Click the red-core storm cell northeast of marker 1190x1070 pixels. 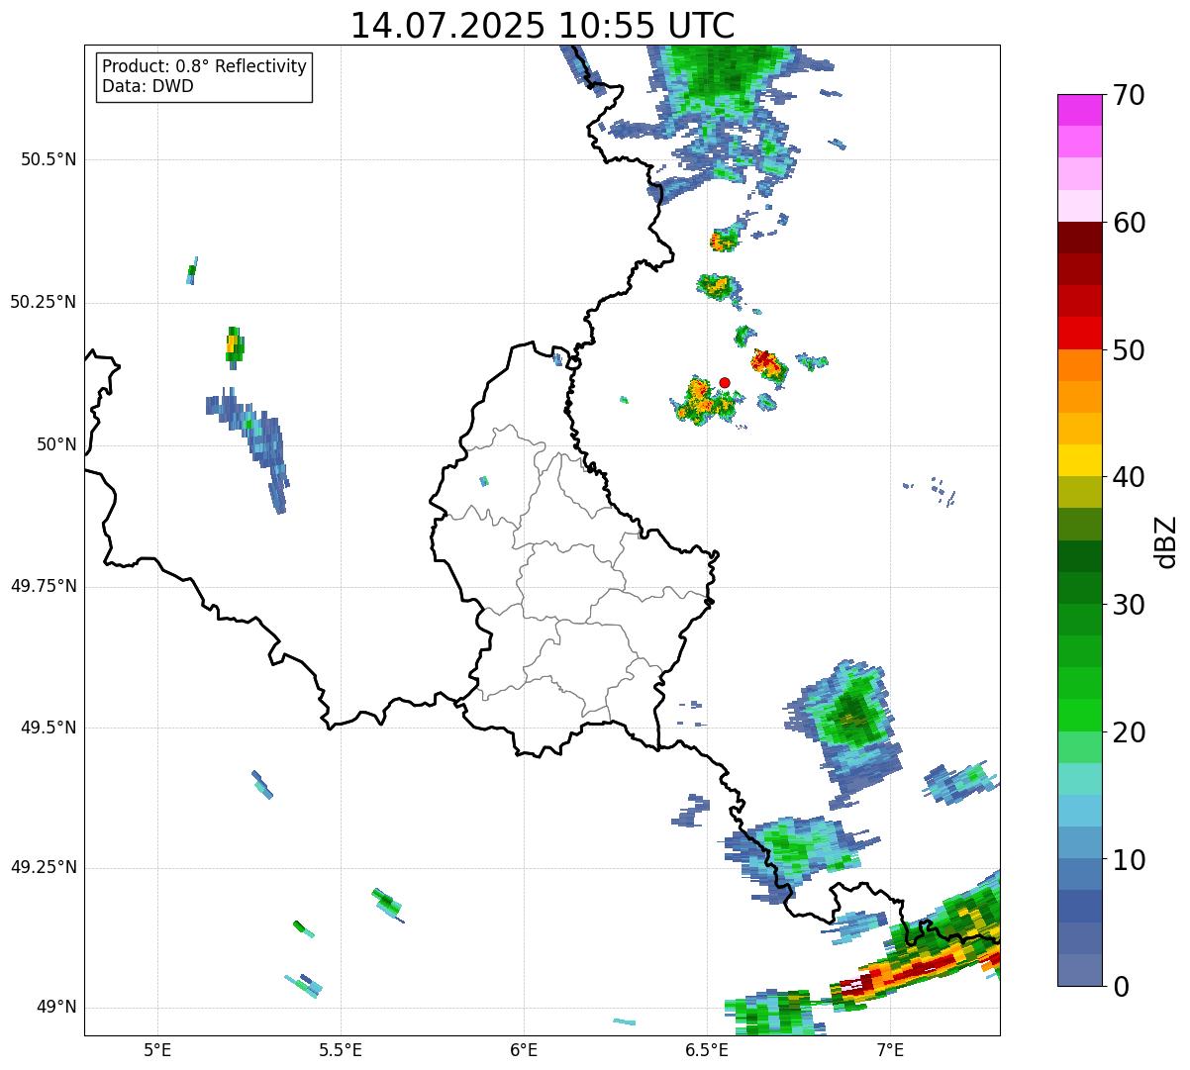[768, 364]
